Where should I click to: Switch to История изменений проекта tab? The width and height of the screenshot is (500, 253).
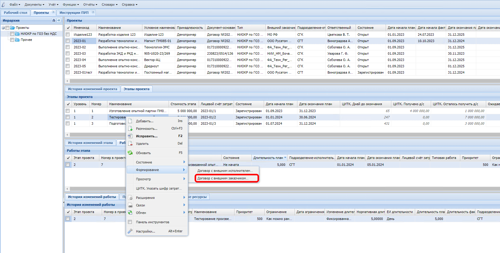coord(92,89)
